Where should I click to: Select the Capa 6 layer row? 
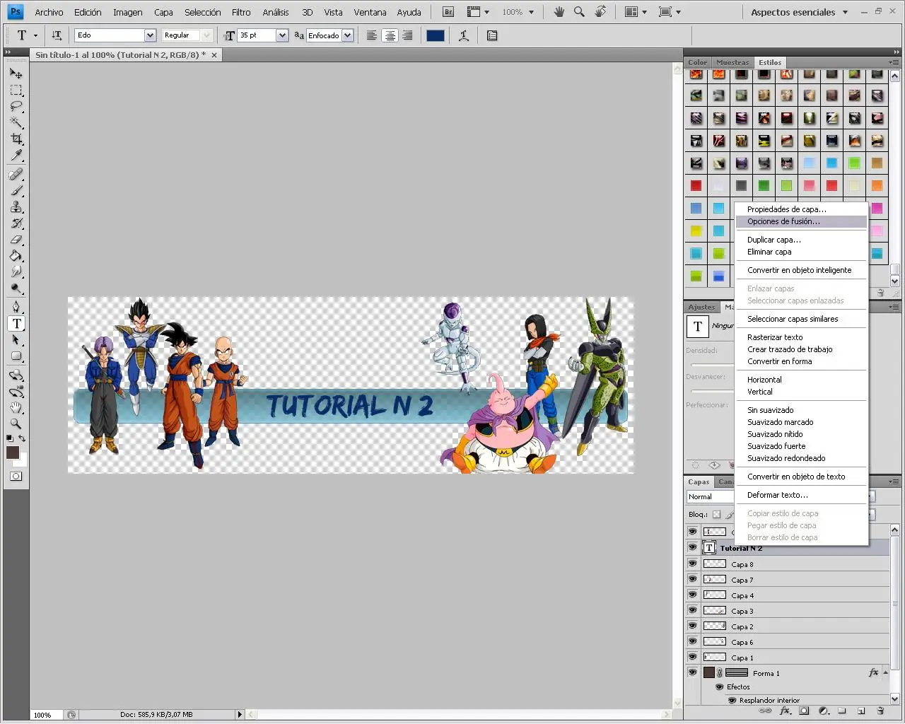[795, 642]
